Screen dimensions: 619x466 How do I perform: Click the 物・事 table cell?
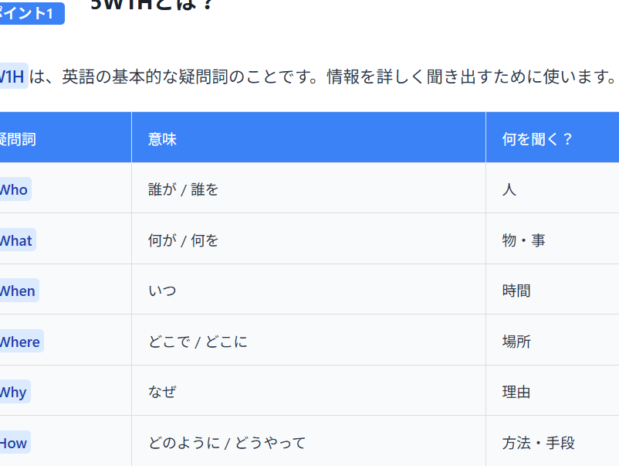click(x=523, y=240)
